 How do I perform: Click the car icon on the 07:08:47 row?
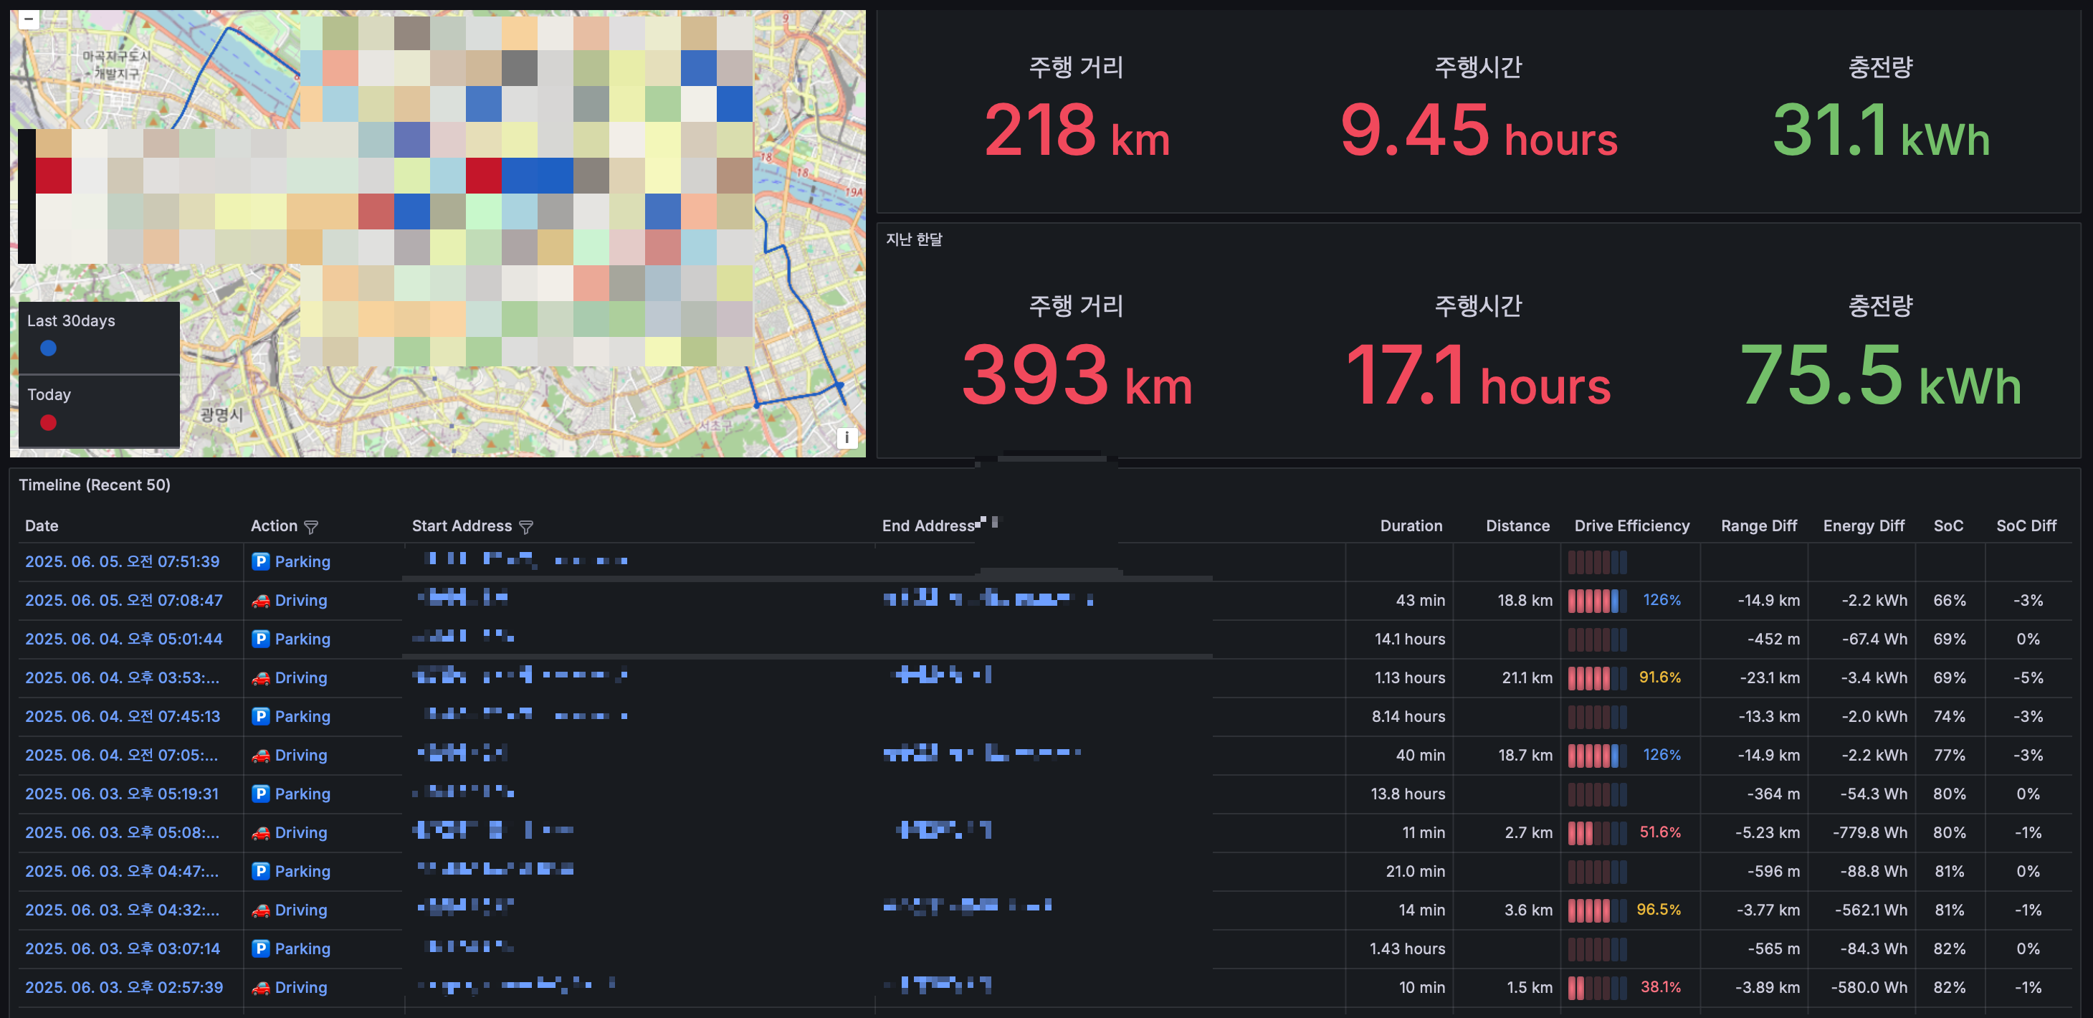click(x=260, y=600)
